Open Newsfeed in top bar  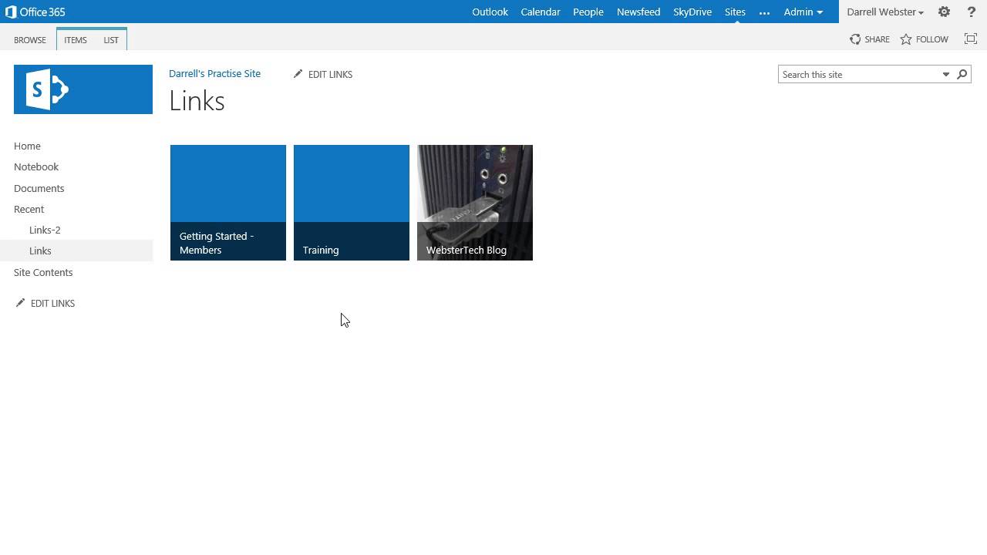[x=638, y=12]
